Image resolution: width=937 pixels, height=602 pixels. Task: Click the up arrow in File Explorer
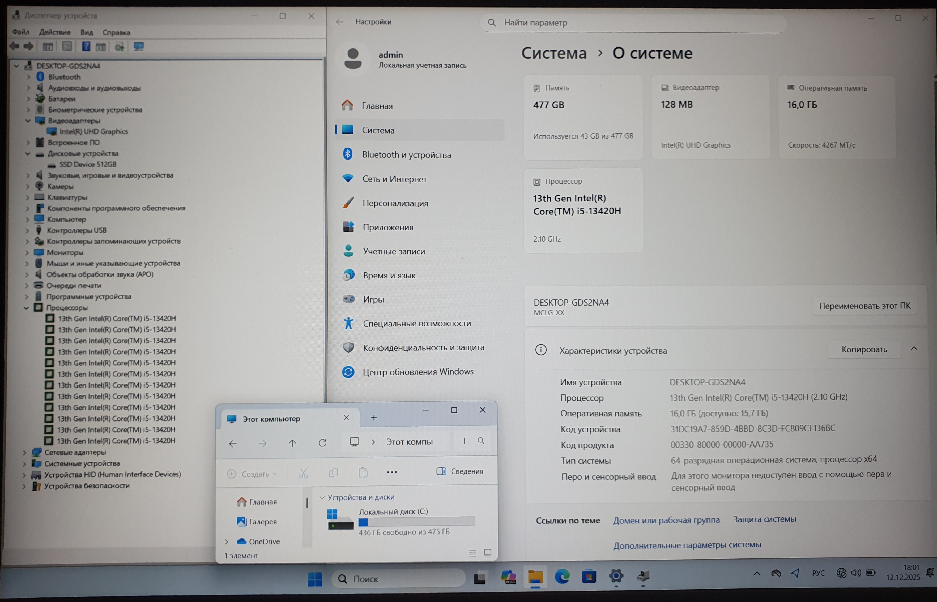[292, 443]
